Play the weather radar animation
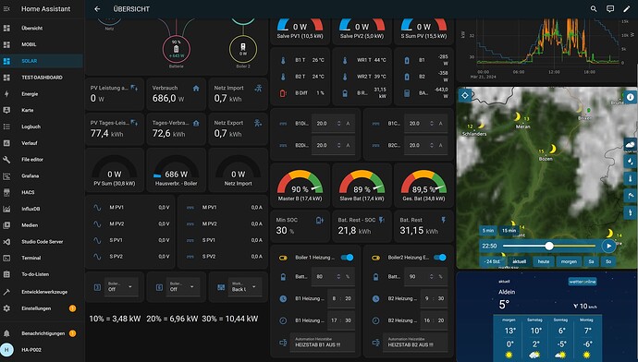This screenshot has width=638, height=362. click(608, 246)
